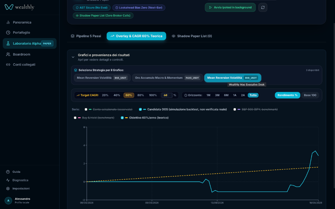Screen dimensions: 335x209
Task: Click the Lookahead Bias Zero badge
Action: 139,8
